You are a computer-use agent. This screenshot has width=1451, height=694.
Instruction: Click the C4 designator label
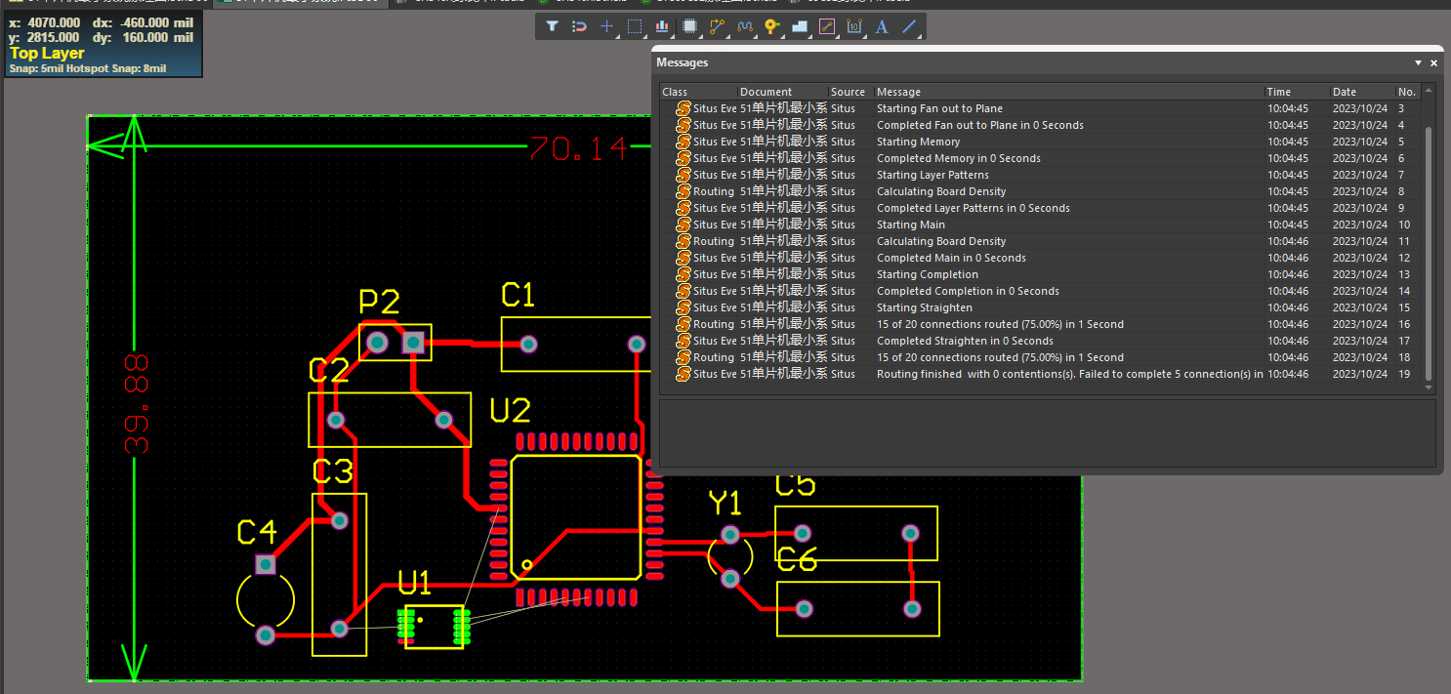(258, 532)
